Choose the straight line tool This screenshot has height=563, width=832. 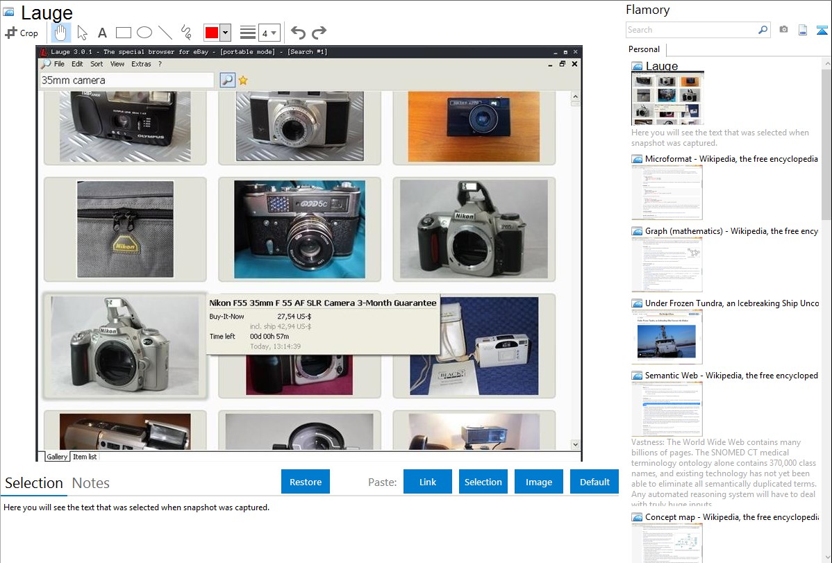coord(165,33)
